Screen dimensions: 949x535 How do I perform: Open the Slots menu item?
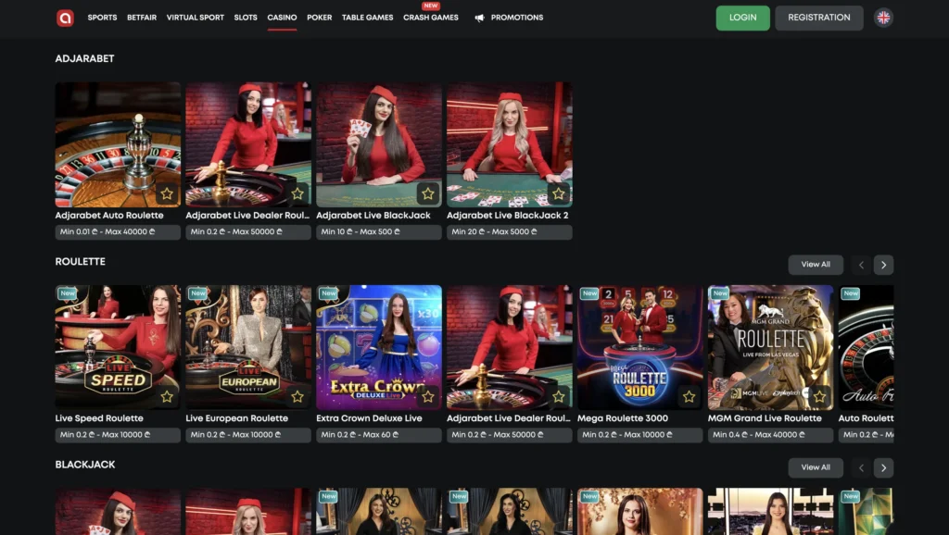(245, 17)
